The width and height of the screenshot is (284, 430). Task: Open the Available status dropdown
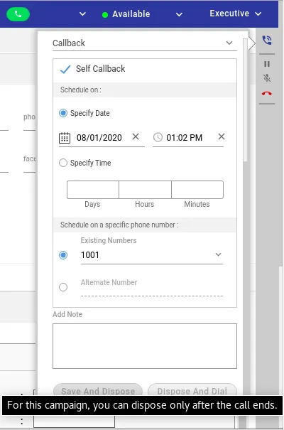point(179,14)
